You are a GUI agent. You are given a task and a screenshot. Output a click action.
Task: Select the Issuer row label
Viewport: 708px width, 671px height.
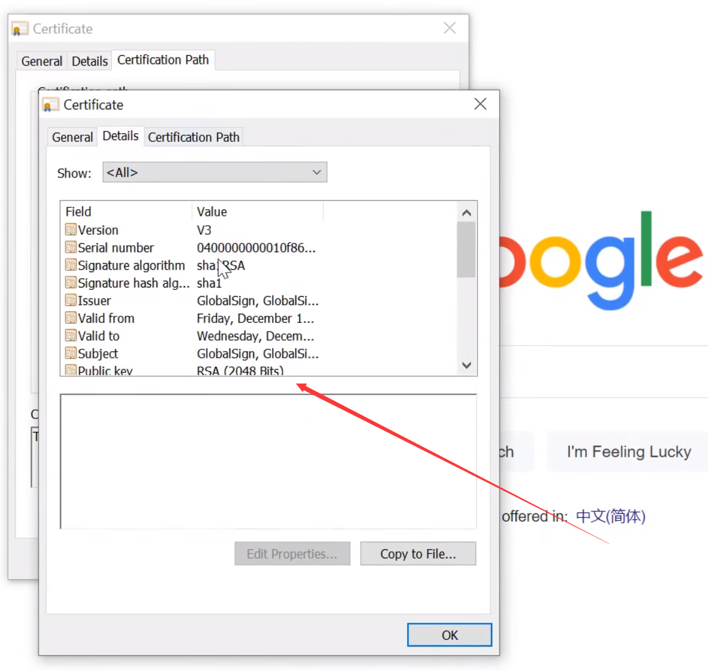click(94, 300)
